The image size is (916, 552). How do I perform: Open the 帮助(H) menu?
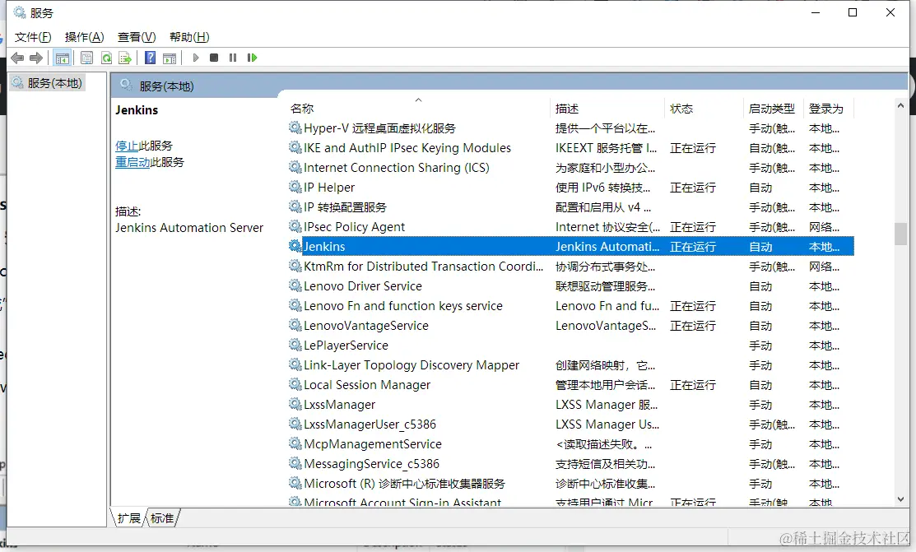click(189, 37)
